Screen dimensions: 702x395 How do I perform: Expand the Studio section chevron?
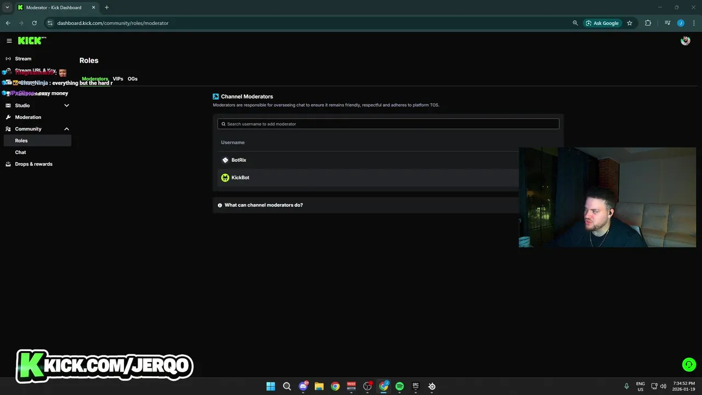coord(67,105)
